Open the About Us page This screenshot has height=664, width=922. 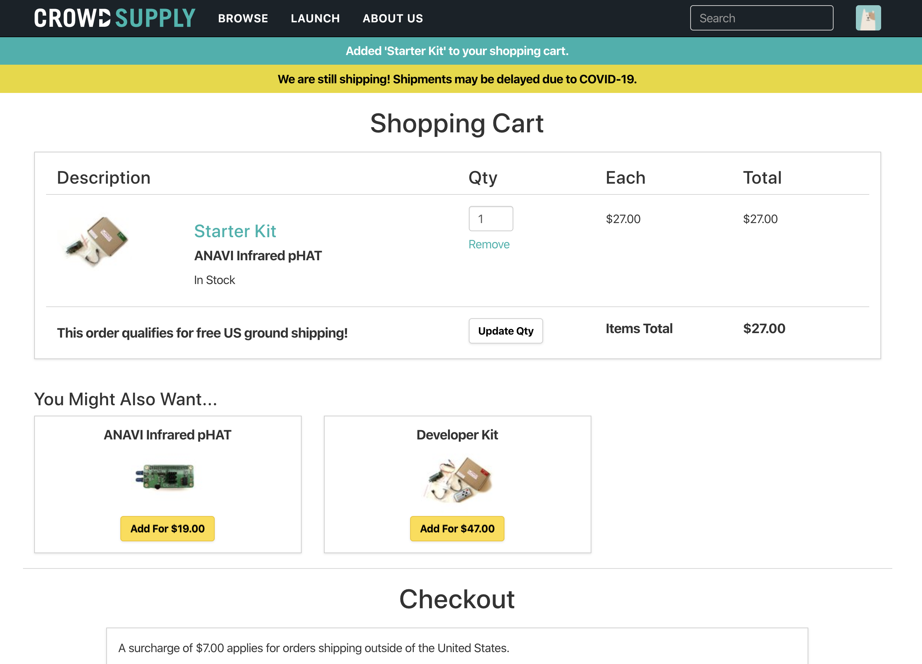tap(393, 18)
